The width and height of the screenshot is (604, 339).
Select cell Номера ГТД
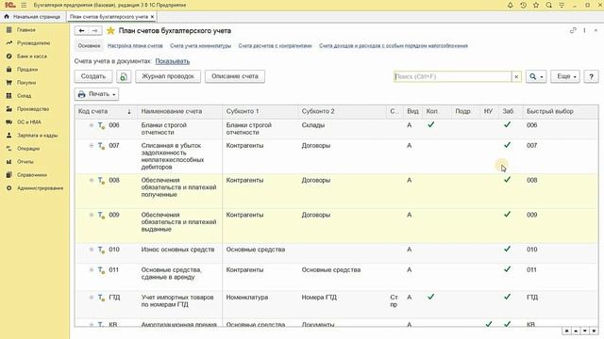(x=319, y=298)
